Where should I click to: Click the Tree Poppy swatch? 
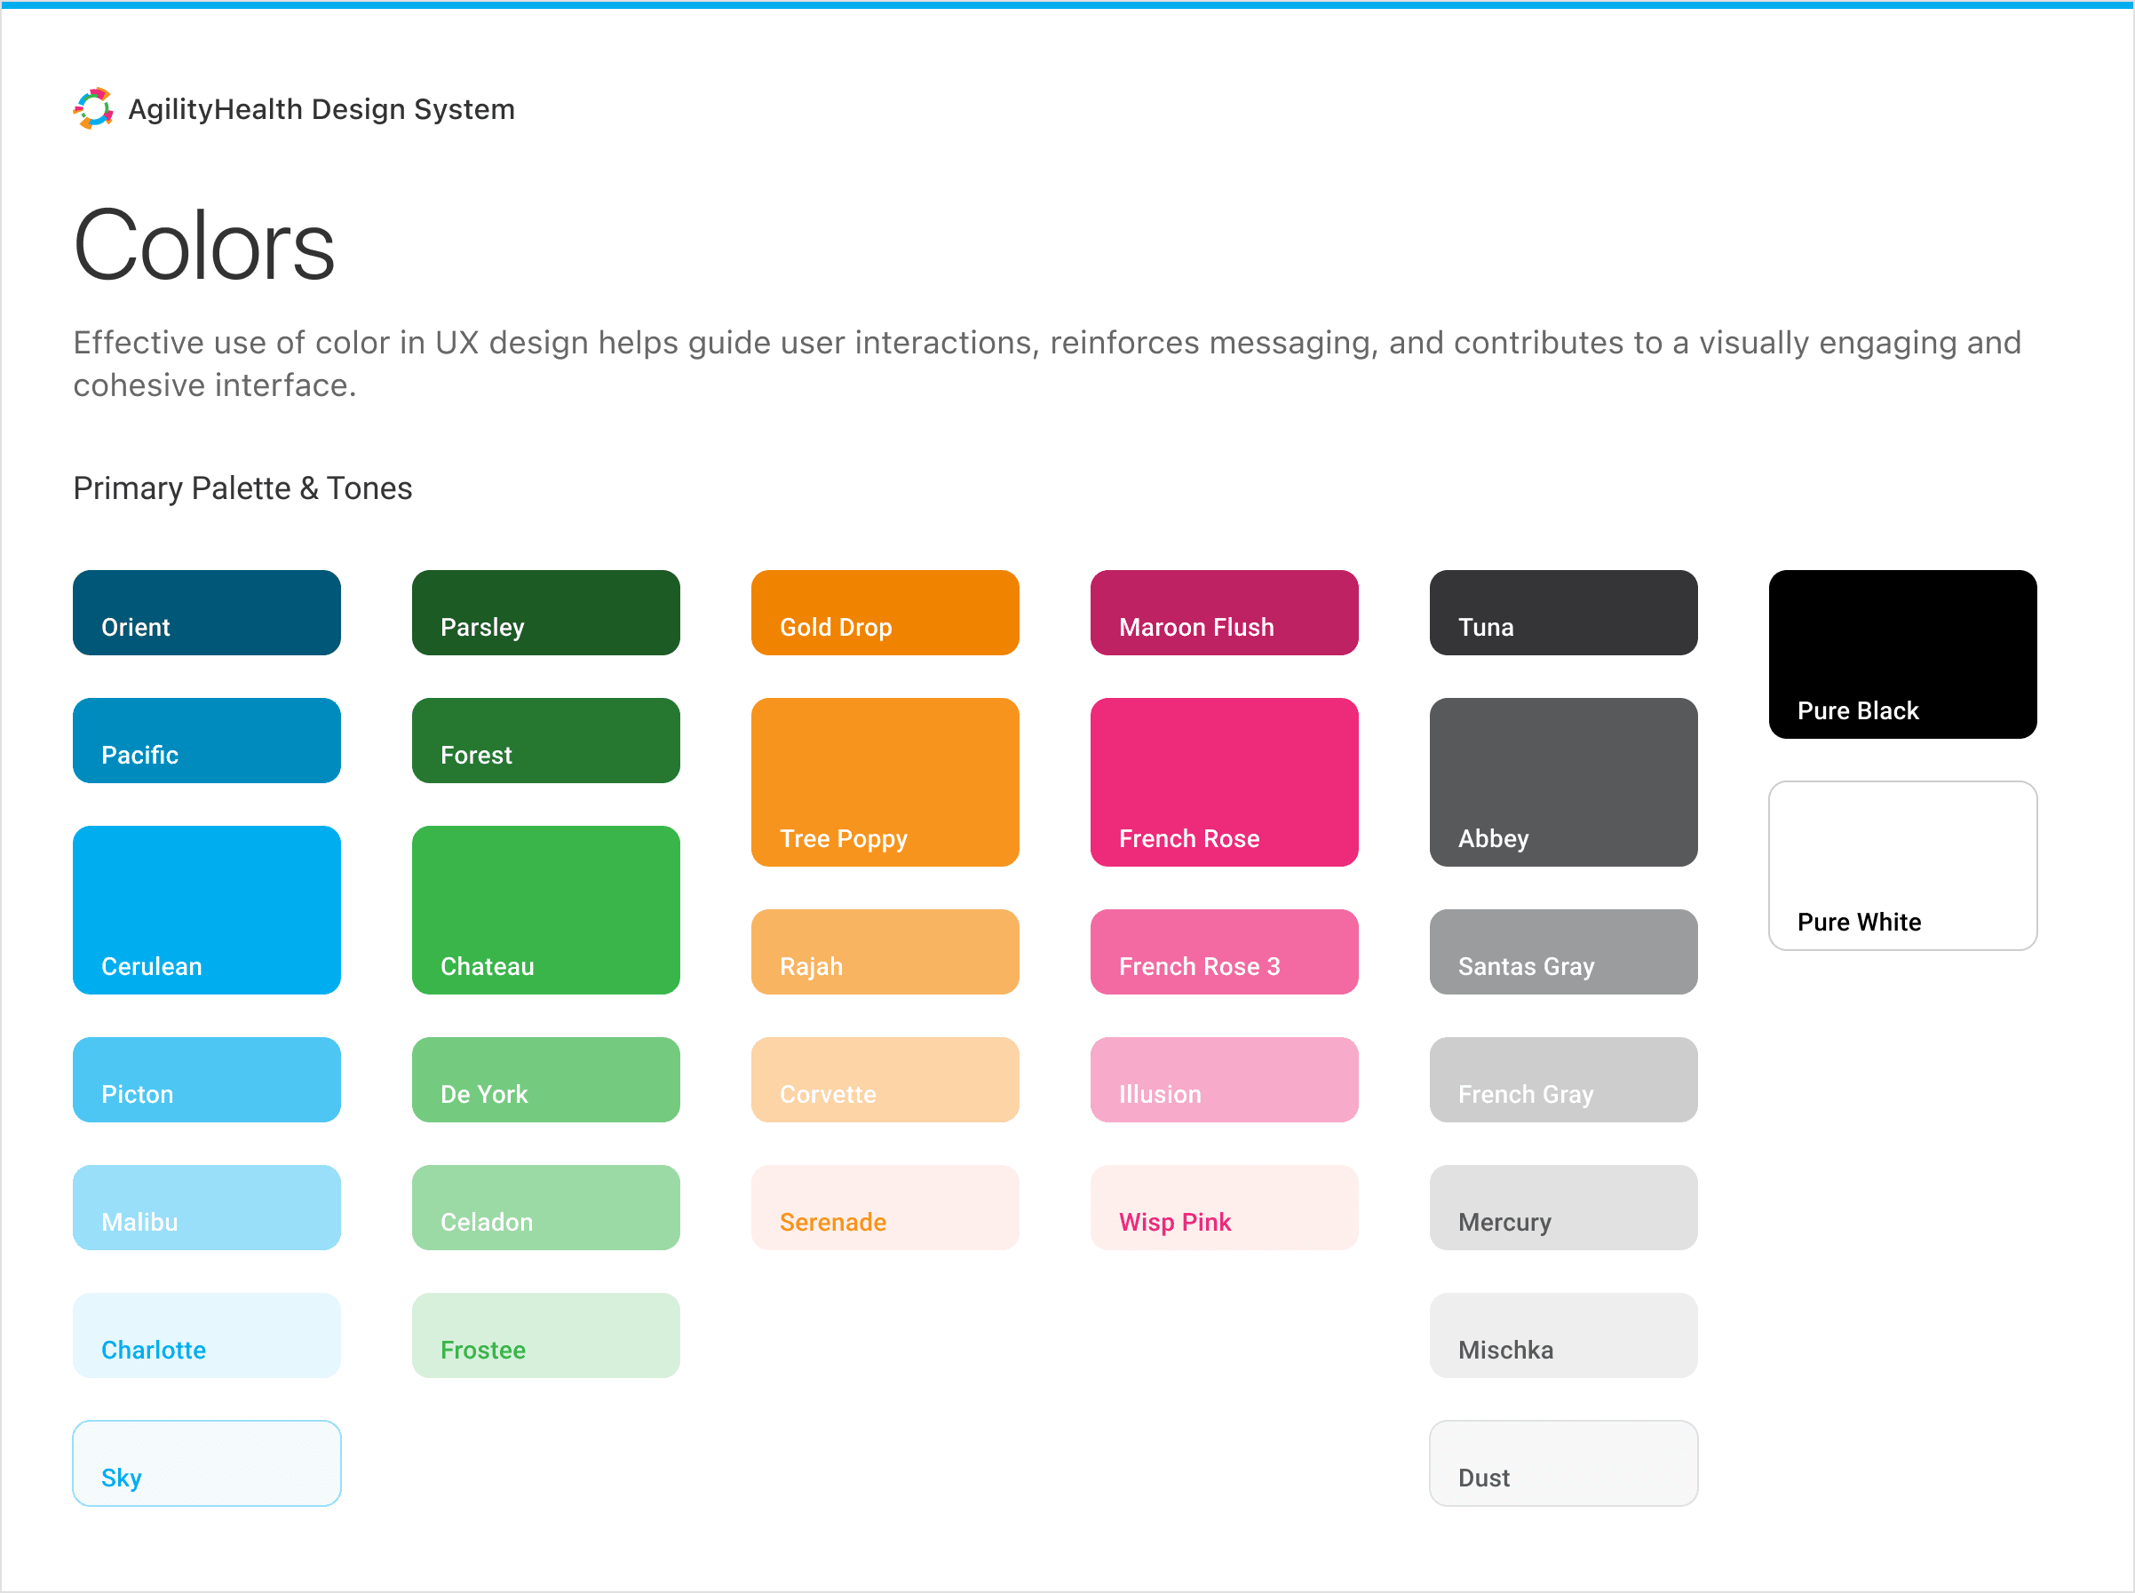pyautogui.click(x=885, y=782)
